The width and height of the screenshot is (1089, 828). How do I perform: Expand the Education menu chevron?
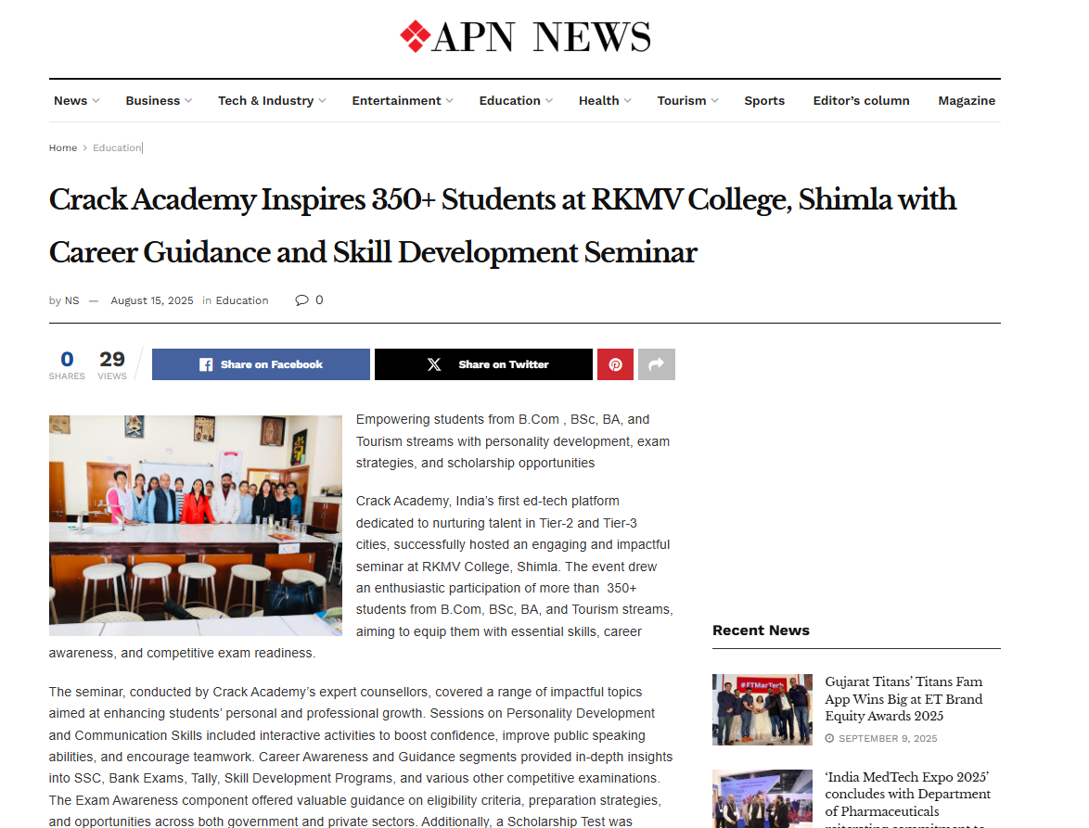(549, 101)
